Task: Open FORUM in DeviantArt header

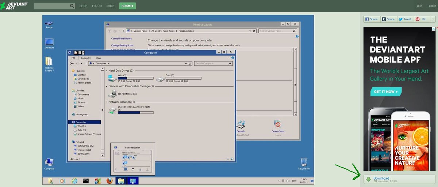Action: [97, 6]
